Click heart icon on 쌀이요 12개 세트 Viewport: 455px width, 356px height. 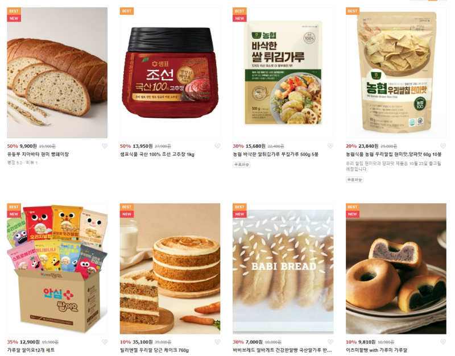(105, 342)
